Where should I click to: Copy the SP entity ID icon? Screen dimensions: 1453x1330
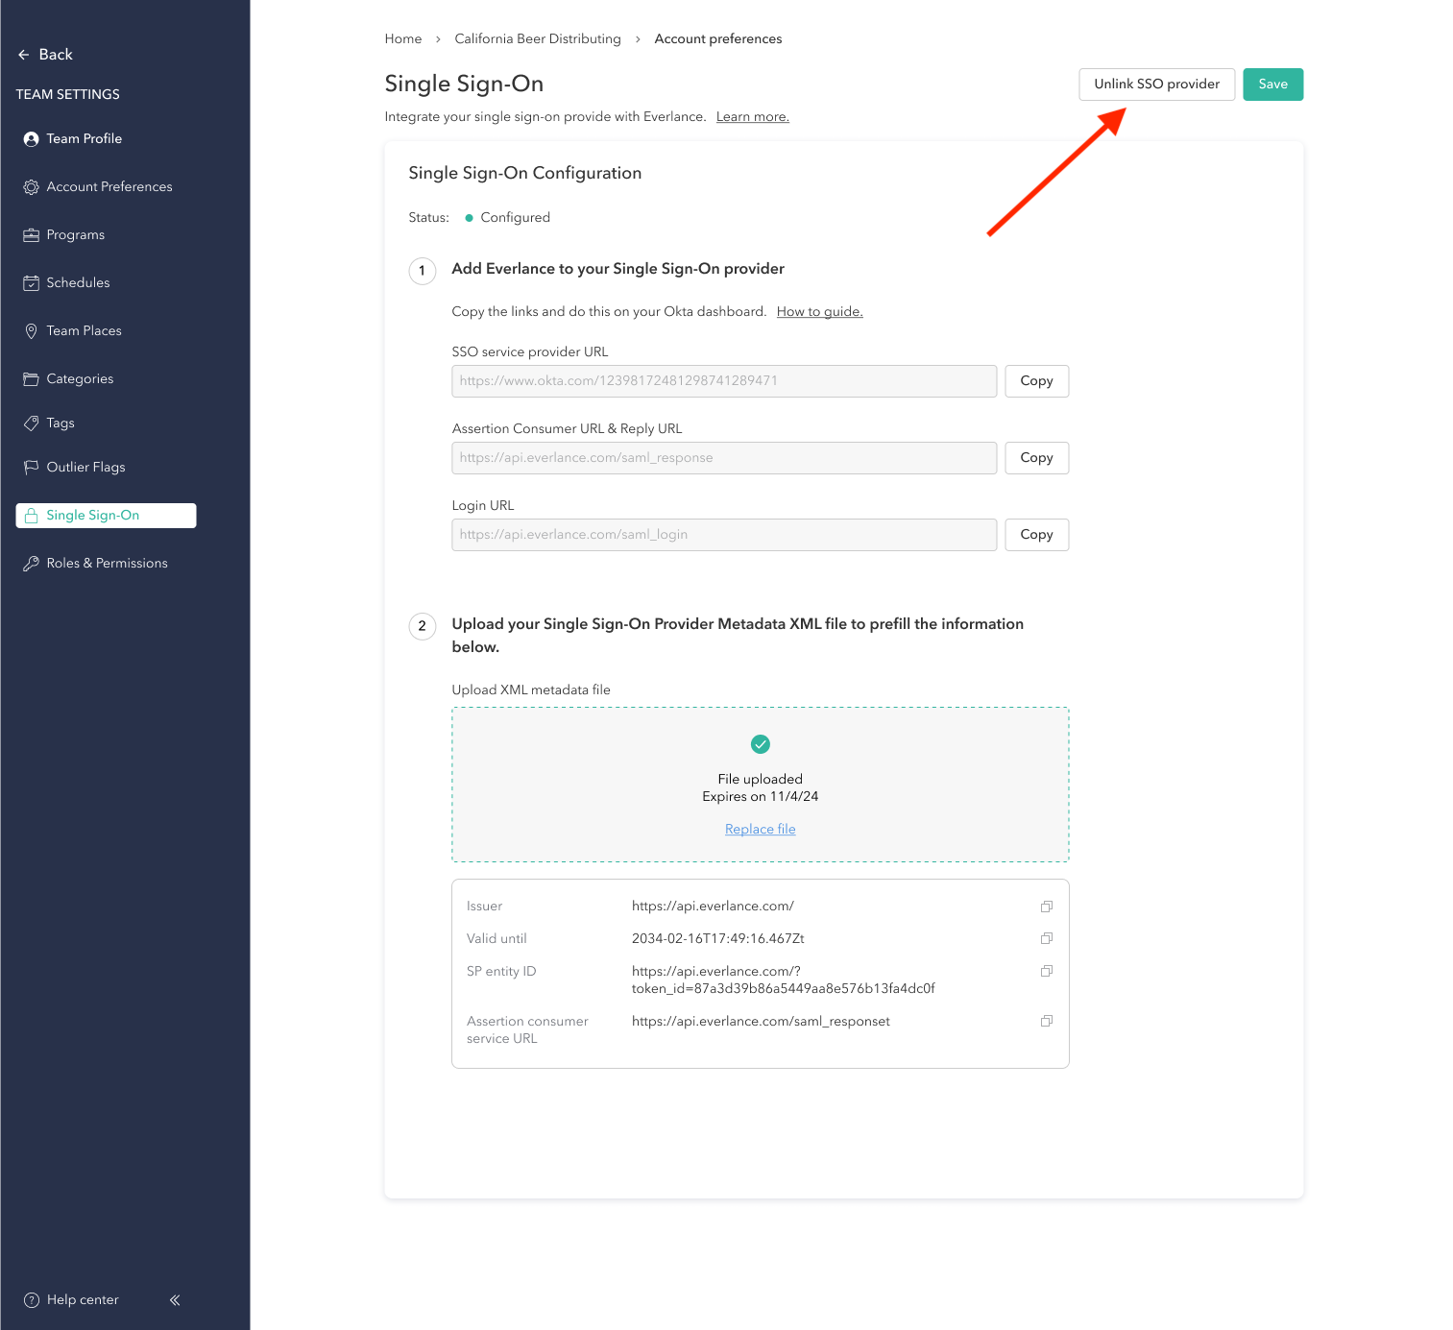[x=1047, y=971]
